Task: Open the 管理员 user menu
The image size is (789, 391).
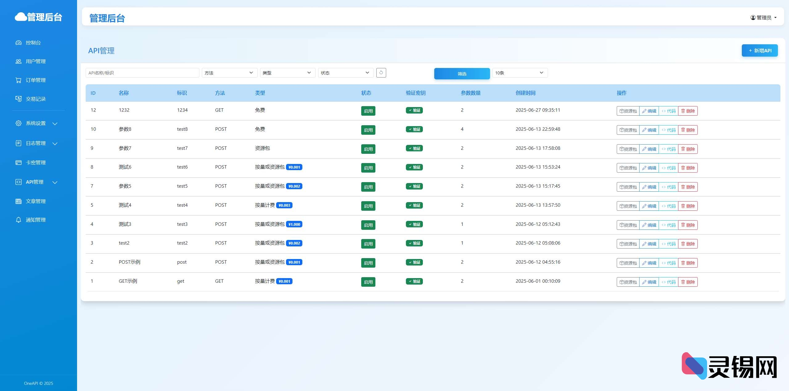Action: click(763, 18)
